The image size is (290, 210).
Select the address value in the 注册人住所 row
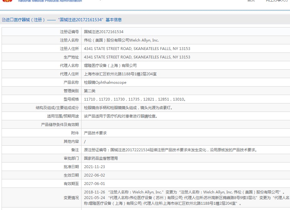[137, 49]
